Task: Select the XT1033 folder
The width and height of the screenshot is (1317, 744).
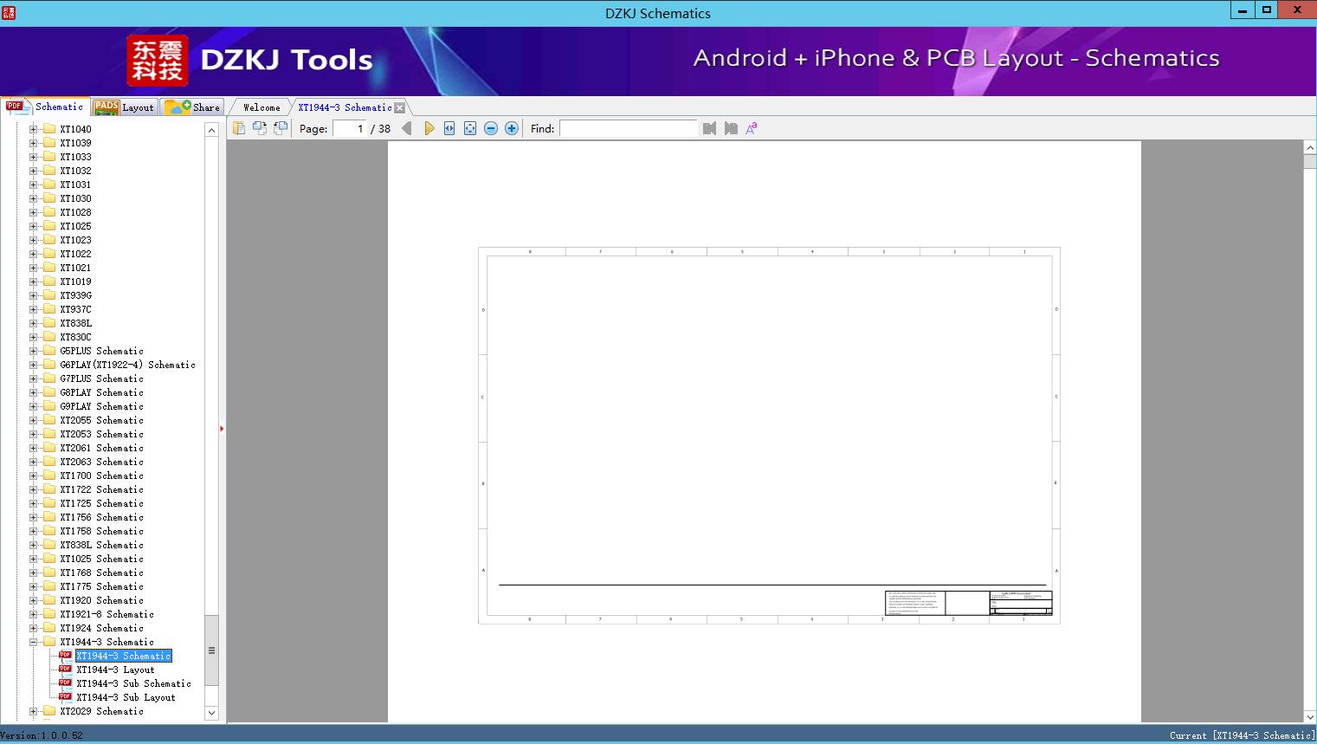Action: coord(75,157)
